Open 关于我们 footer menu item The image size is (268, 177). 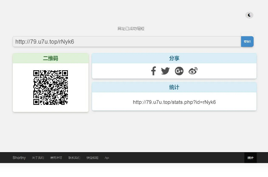tap(38, 158)
